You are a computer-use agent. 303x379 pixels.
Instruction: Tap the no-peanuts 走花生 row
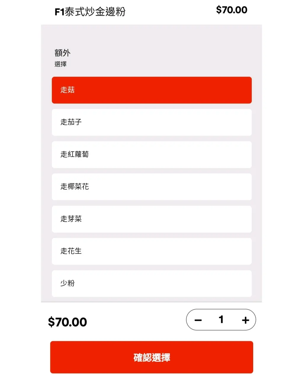(x=151, y=251)
